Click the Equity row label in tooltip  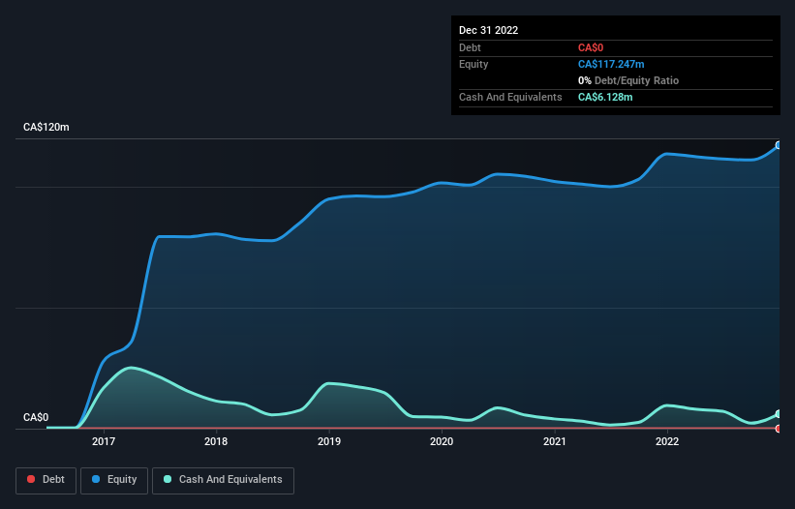474,64
